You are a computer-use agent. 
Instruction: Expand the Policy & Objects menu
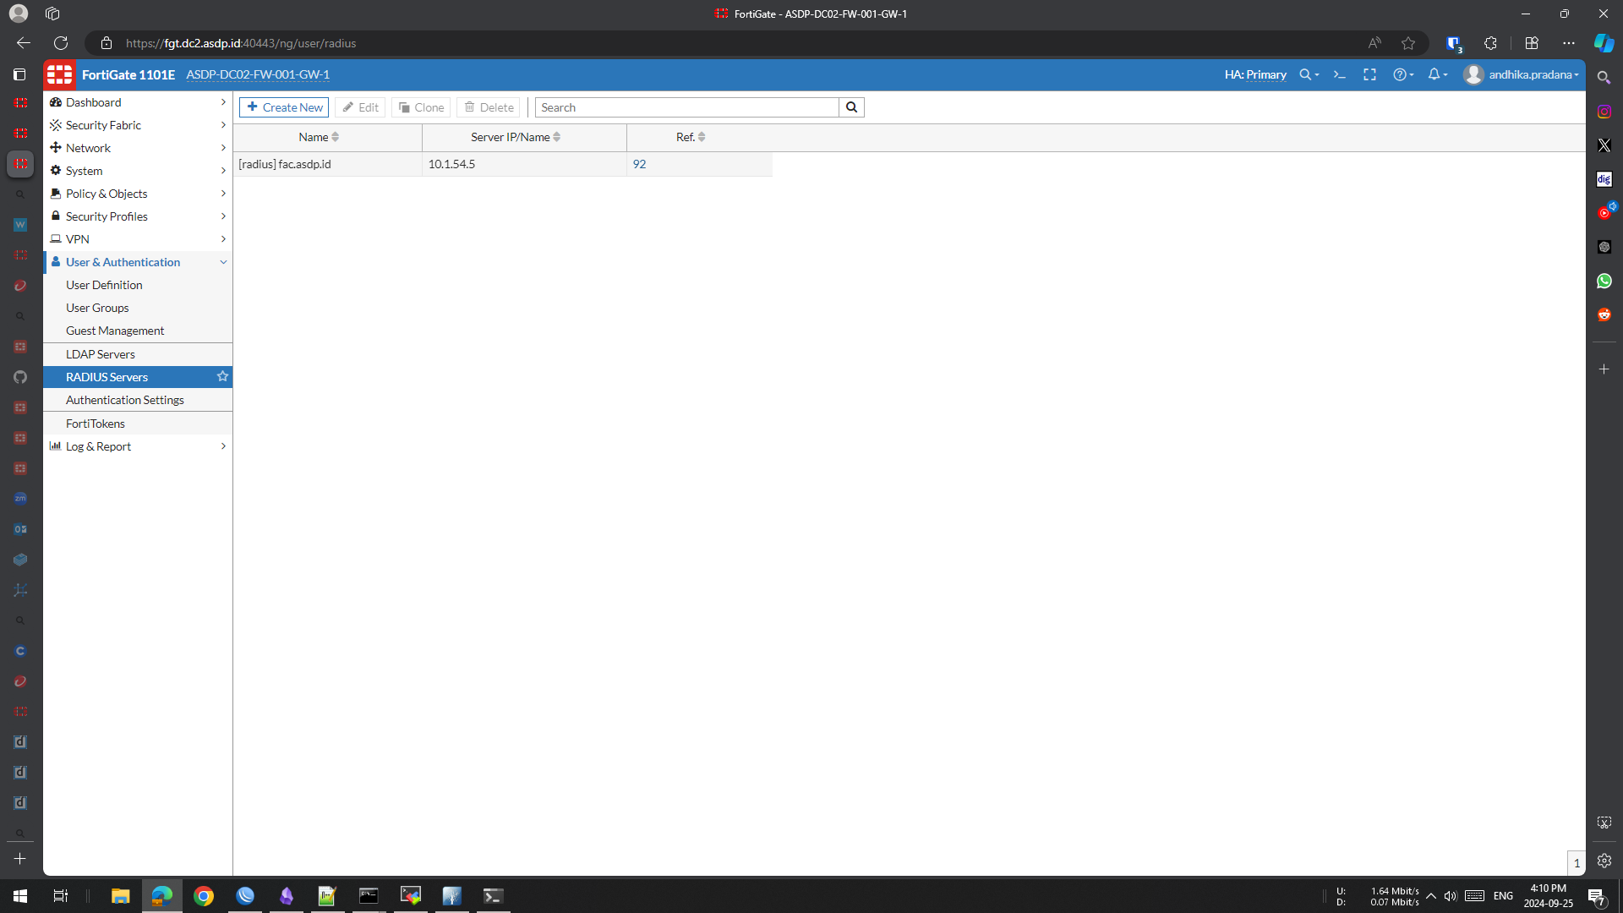[x=138, y=194]
